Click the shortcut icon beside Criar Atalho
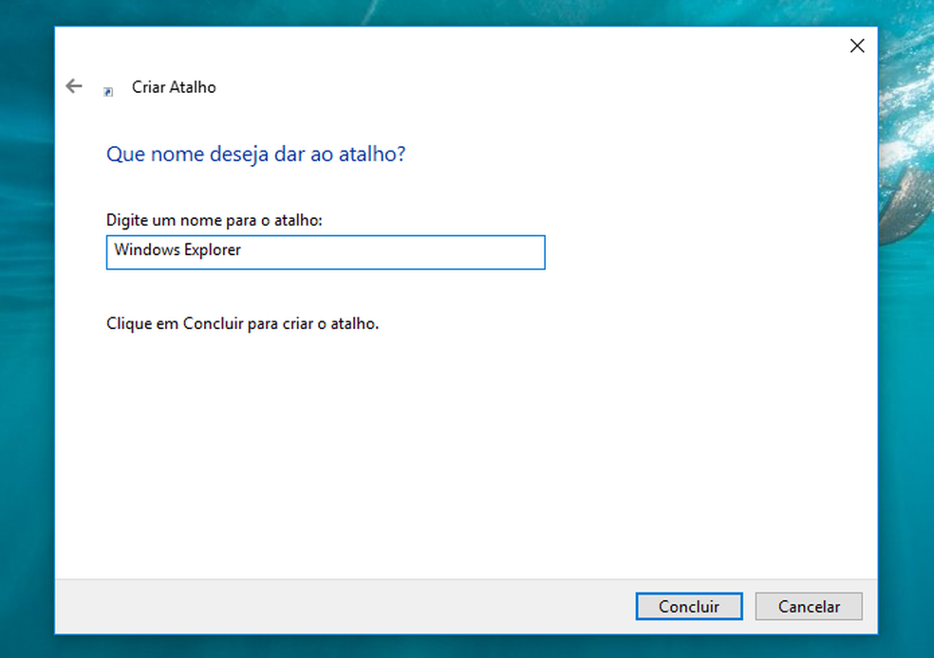 (x=108, y=91)
